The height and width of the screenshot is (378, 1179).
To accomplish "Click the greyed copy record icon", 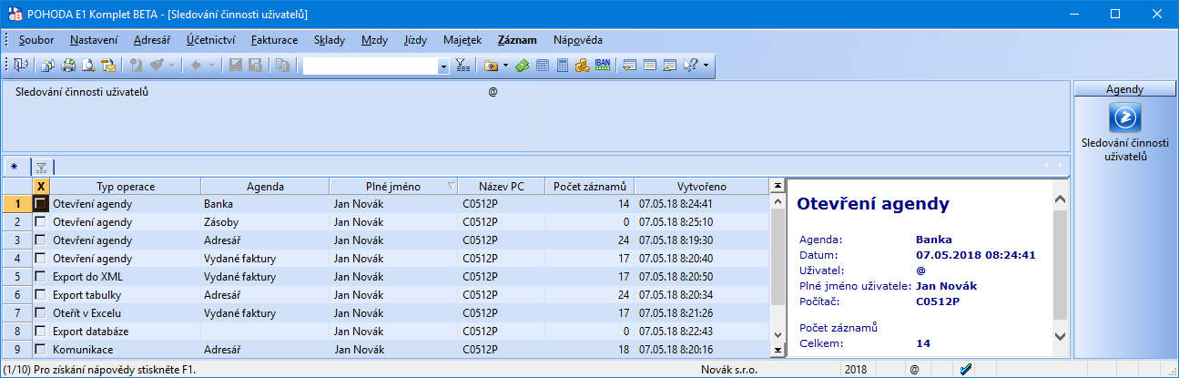I will click(x=283, y=66).
